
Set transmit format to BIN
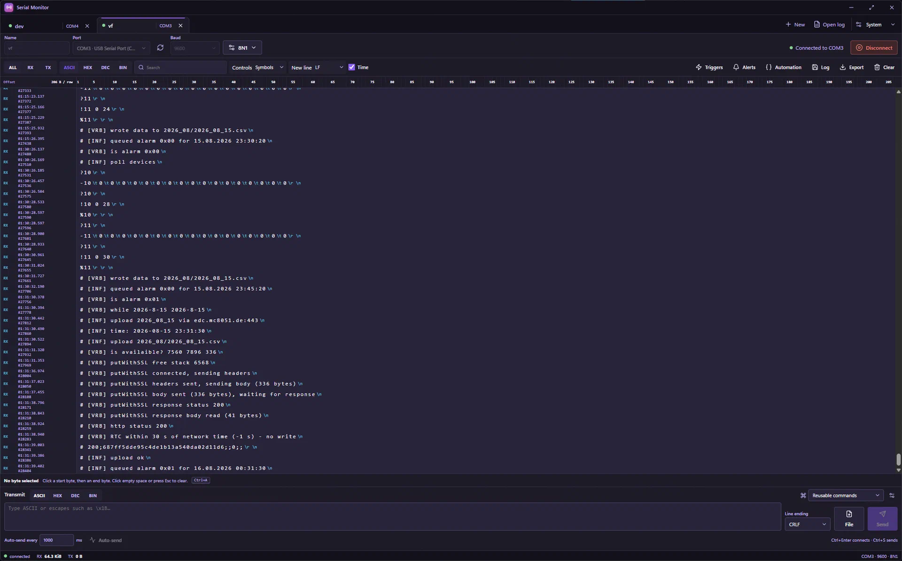click(x=93, y=495)
